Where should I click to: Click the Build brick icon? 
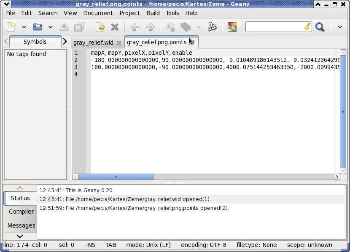click(186, 27)
